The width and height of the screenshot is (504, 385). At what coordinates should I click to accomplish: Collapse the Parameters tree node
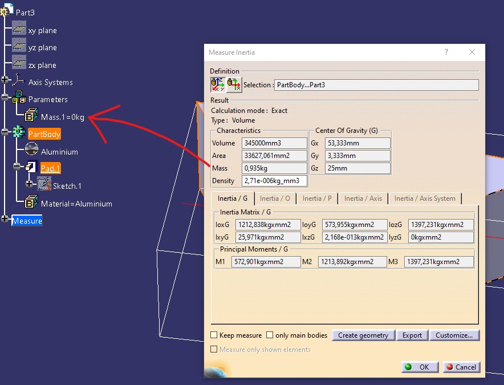coord(5,97)
